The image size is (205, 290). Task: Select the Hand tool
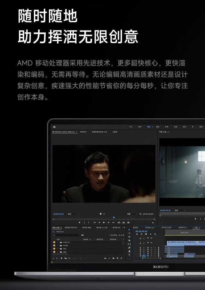tap(129, 251)
